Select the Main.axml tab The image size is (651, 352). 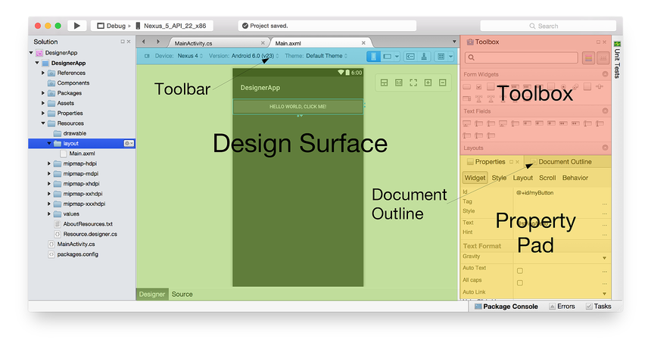(x=320, y=42)
